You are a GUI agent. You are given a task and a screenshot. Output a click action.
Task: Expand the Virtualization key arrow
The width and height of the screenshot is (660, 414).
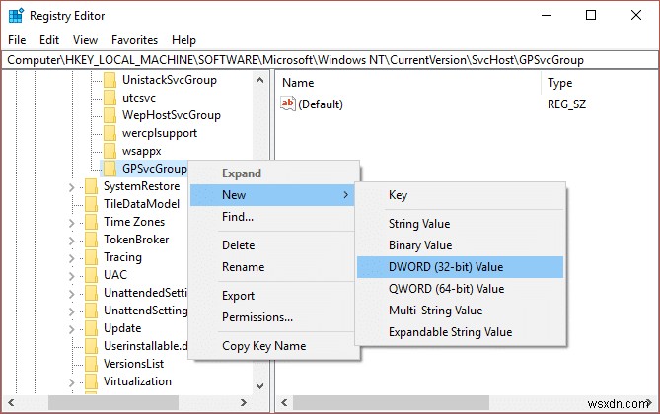pyautogui.click(x=75, y=381)
